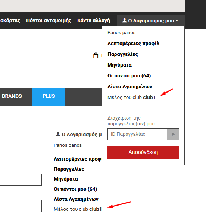Viewport: 206px width, 219px height.
Task: Click user icon beside lower Ο Λογαριασμός heading
Action: (58, 134)
